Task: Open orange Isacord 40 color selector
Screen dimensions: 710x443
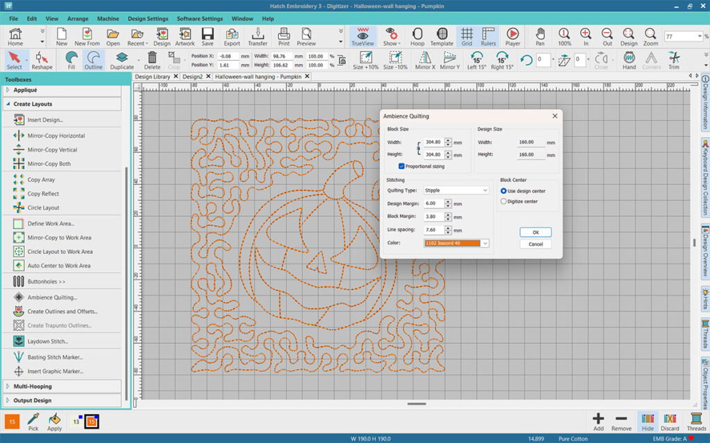Action: [456, 243]
